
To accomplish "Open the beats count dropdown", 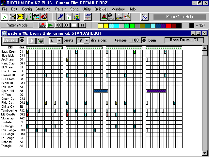I will click(x=59, y=41).
